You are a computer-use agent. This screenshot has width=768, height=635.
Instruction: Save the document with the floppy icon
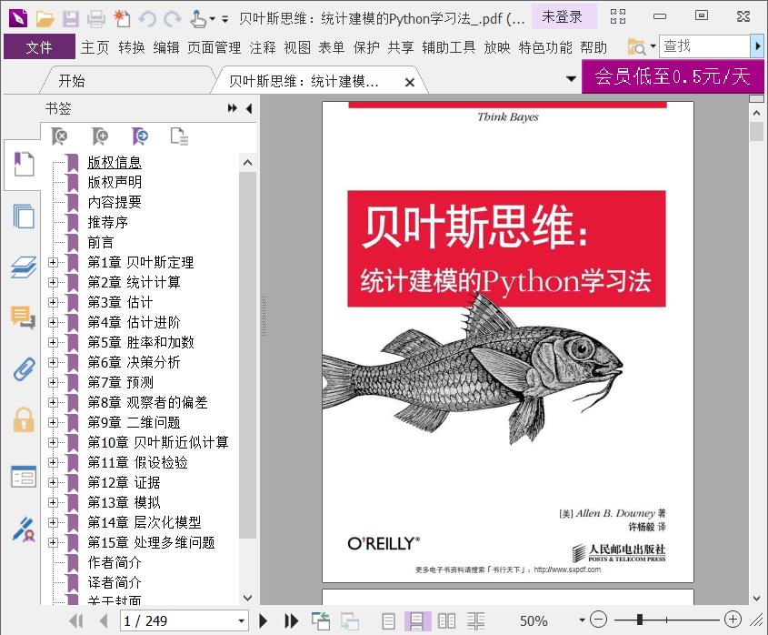click(71, 18)
